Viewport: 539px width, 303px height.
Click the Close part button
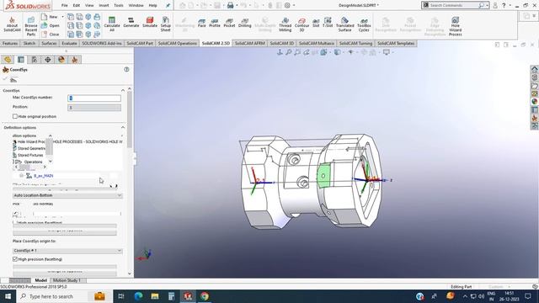(x=51, y=35)
